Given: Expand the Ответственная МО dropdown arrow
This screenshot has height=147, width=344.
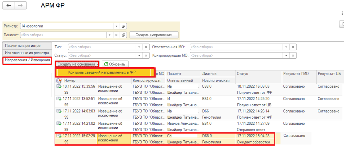Looking at the screenshot, I should click(286, 47).
